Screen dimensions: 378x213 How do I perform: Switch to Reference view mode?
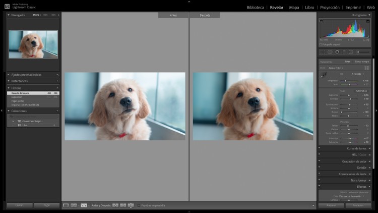[x=74, y=205]
